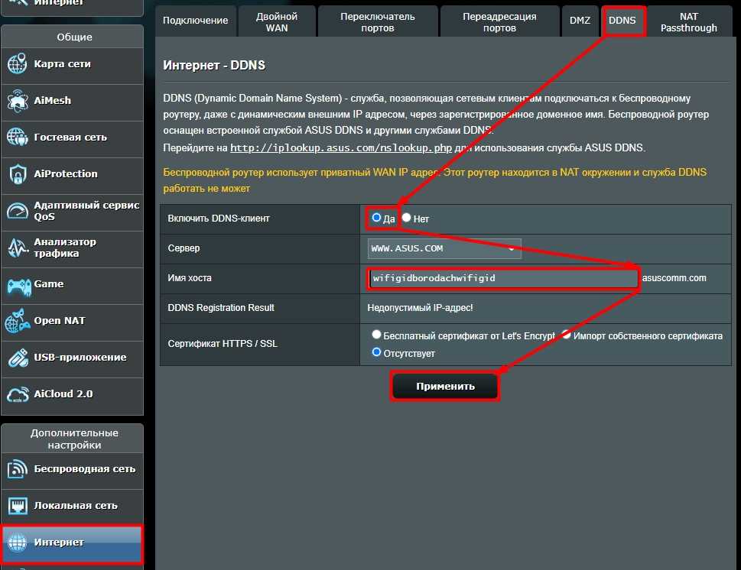Choose the free Let's Encrypt certificate option
Screen dimensions: 741x570
tap(376, 335)
